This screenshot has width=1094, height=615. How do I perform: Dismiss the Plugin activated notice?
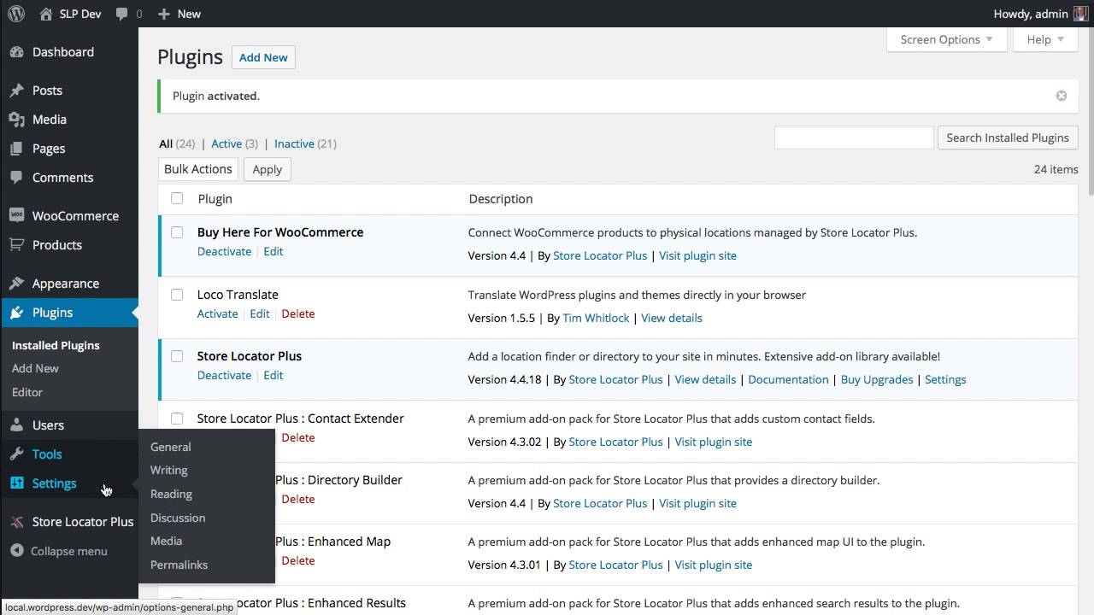pos(1062,96)
